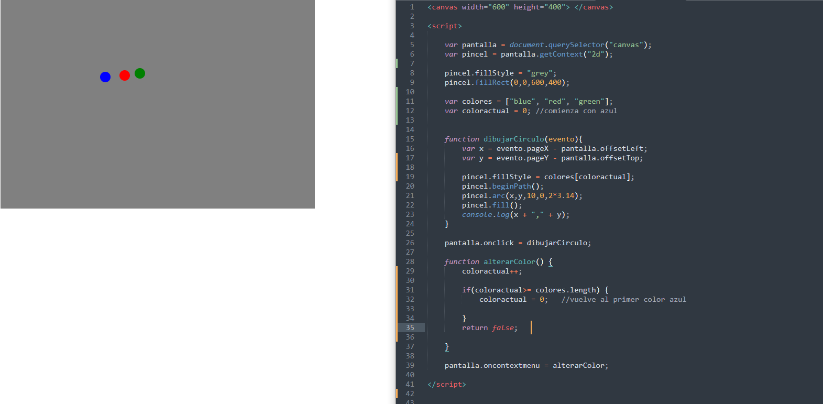Click the <canvas width="600" tag text

(468, 7)
